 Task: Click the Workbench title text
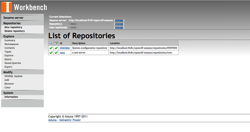click(x=30, y=7)
